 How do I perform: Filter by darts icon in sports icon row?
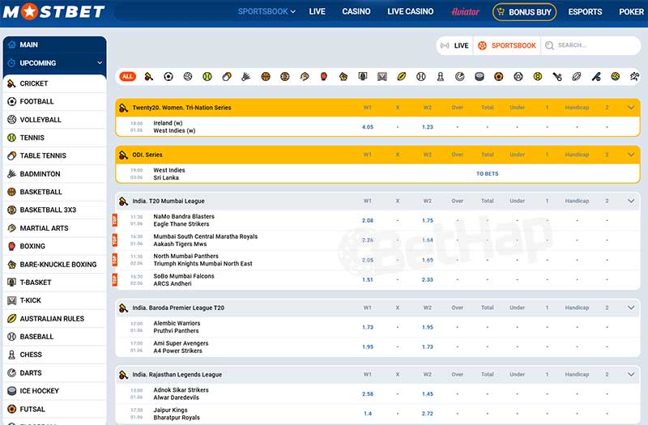pos(459,76)
